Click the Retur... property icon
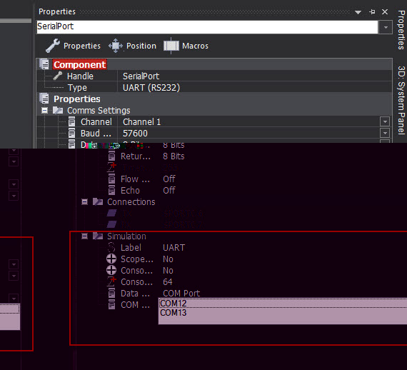The height and width of the screenshot is (370, 407). pos(111,156)
